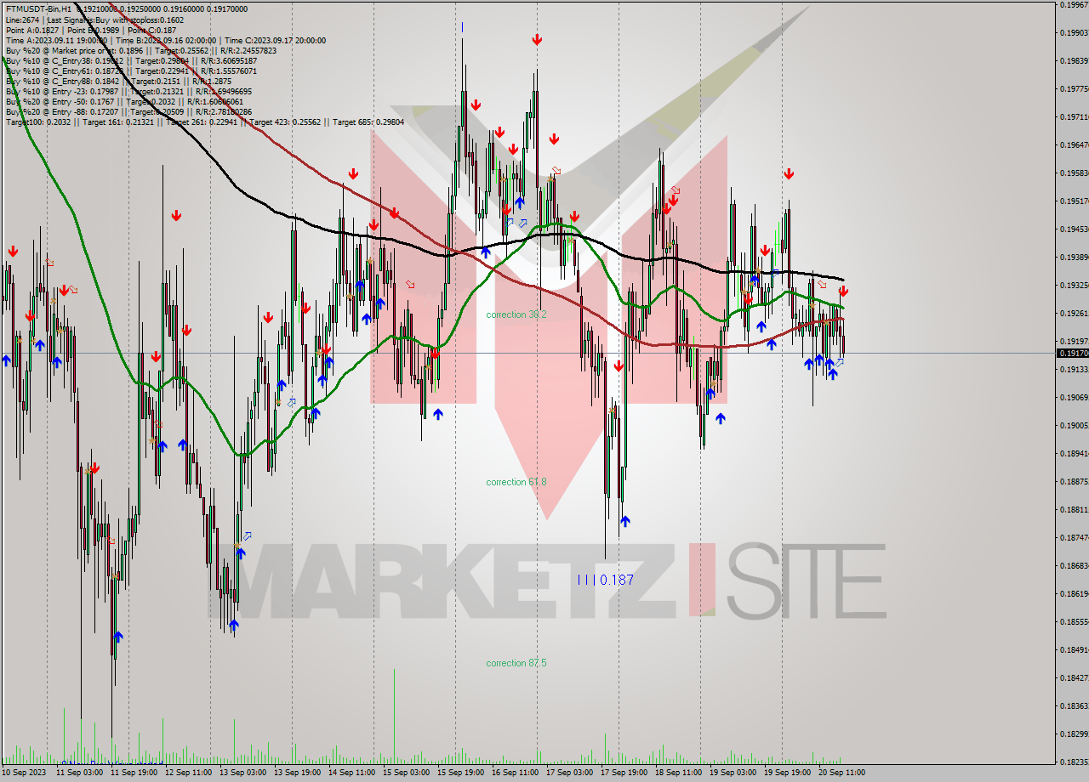Click the blue '| | | 0.187' label
The image size is (1089, 782).
pyautogui.click(x=606, y=580)
